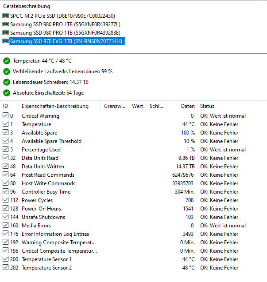Uncheck the Warning Composite Temperature checkbox
This screenshot has width=267, height=282.
(x=6, y=242)
